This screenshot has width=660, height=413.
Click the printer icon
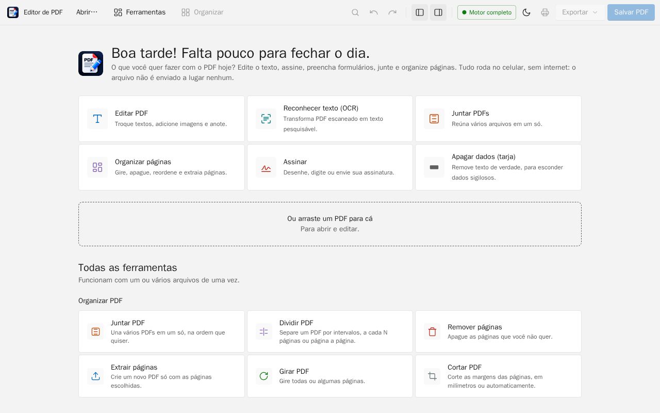[545, 12]
